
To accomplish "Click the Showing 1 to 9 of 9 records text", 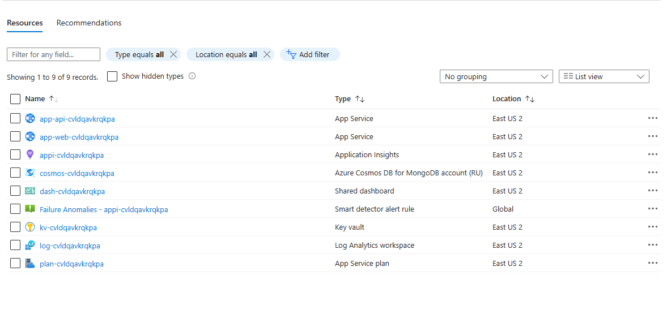I will [x=53, y=78].
